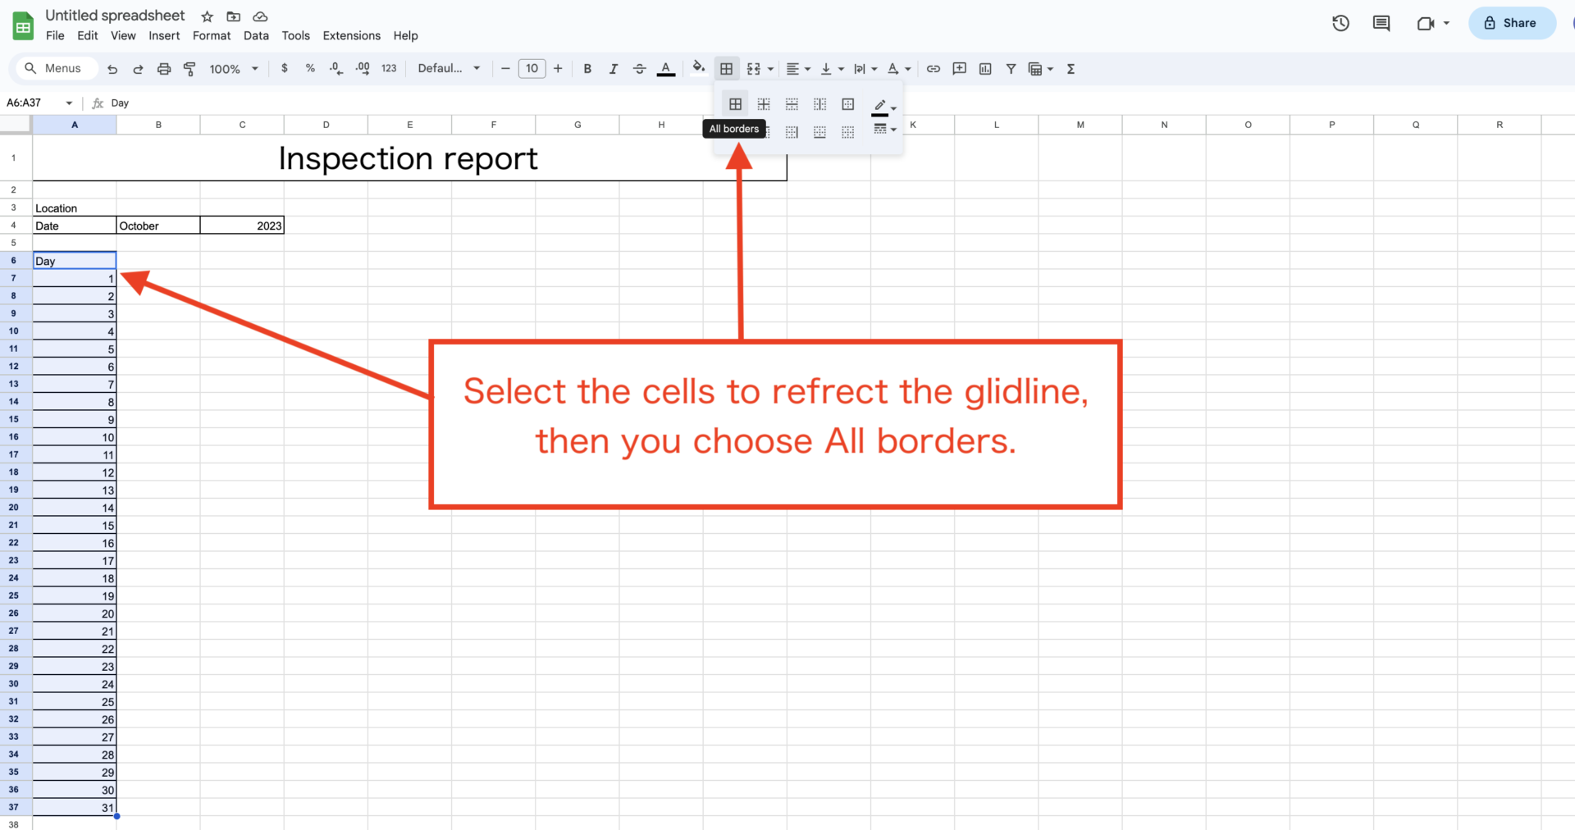The width and height of the screenshot is (1575, 830).
Task: Apply bold formatting to selected cells
Action: (587, 69)
